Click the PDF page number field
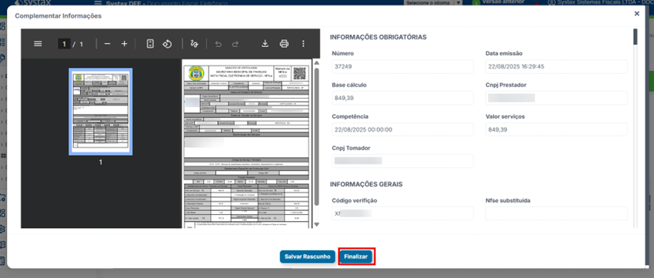654x278 pixels. click(x=64, y=44)
